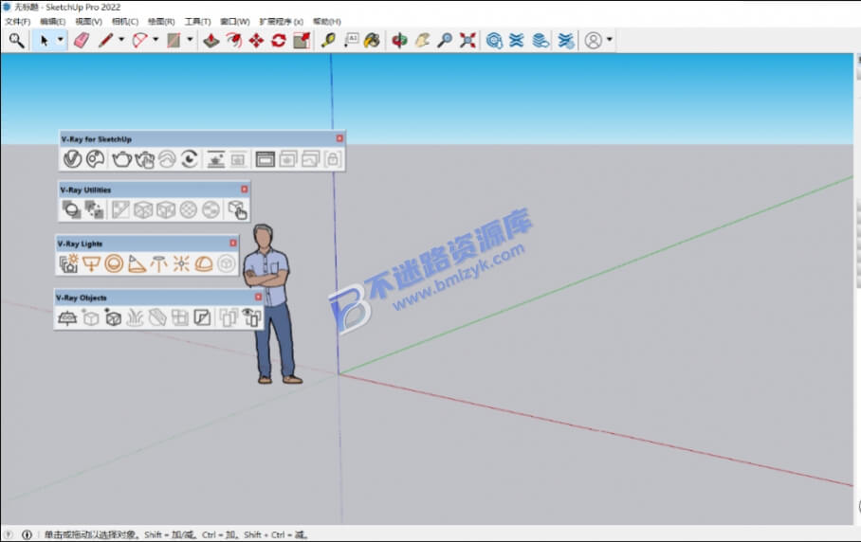Open the 扩展程序(x) menu

tap(281, 22)
